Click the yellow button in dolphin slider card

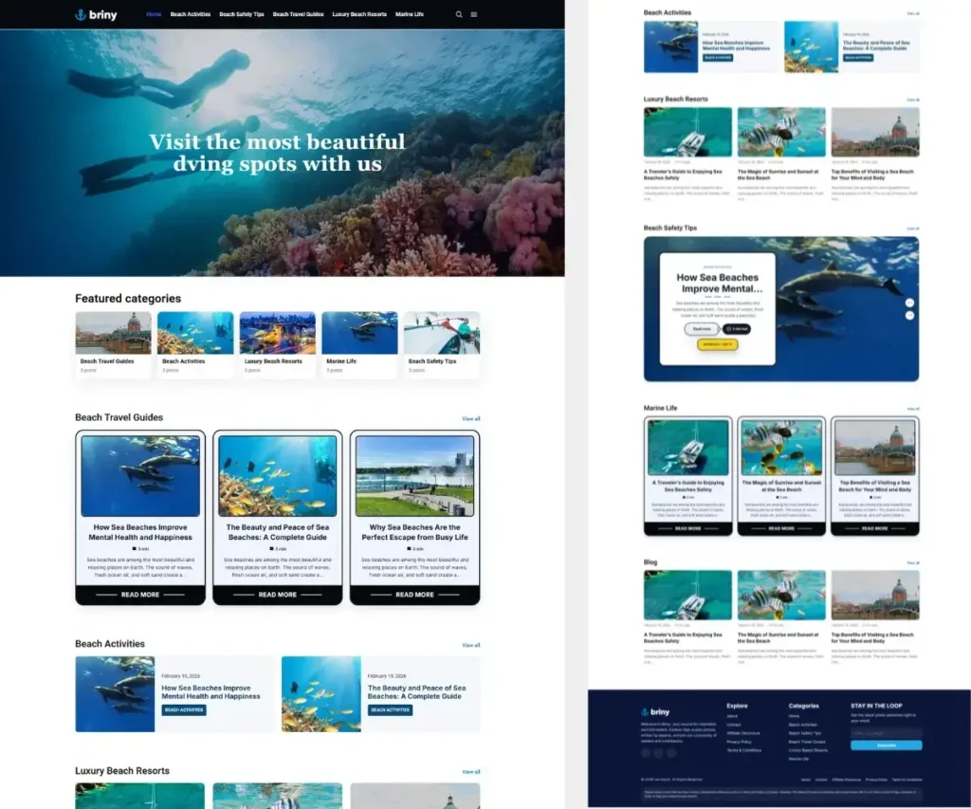[x=717, y=344]
